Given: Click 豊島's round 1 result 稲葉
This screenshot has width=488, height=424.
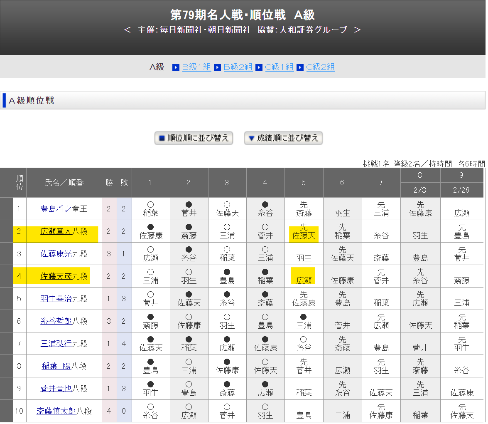Looking at the screenshot, I should [151, 209].
